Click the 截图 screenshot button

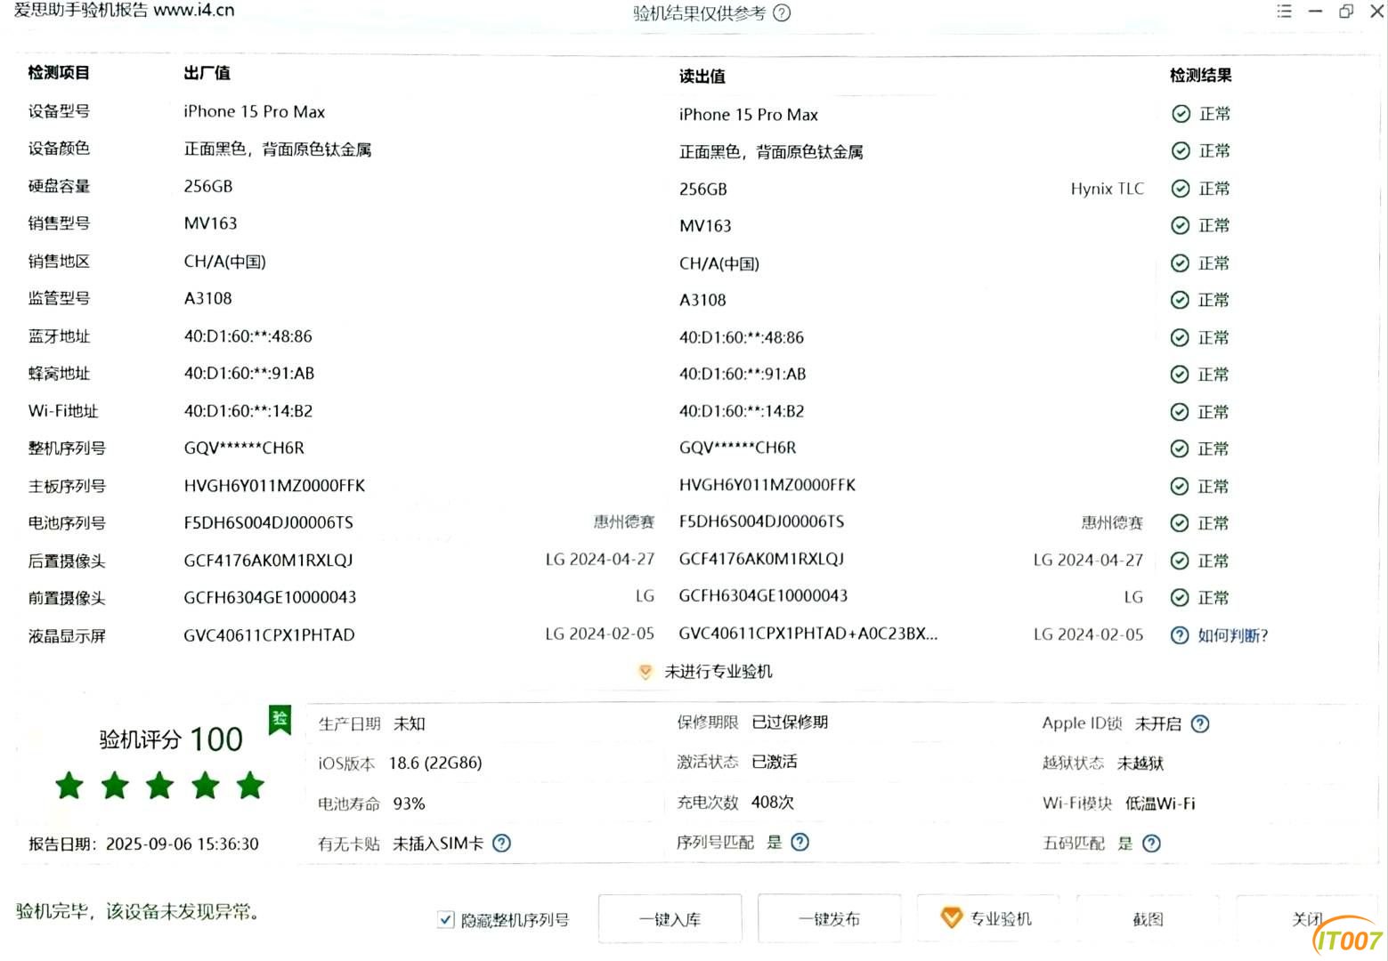pyautogui.click(x=1148, y=919)
